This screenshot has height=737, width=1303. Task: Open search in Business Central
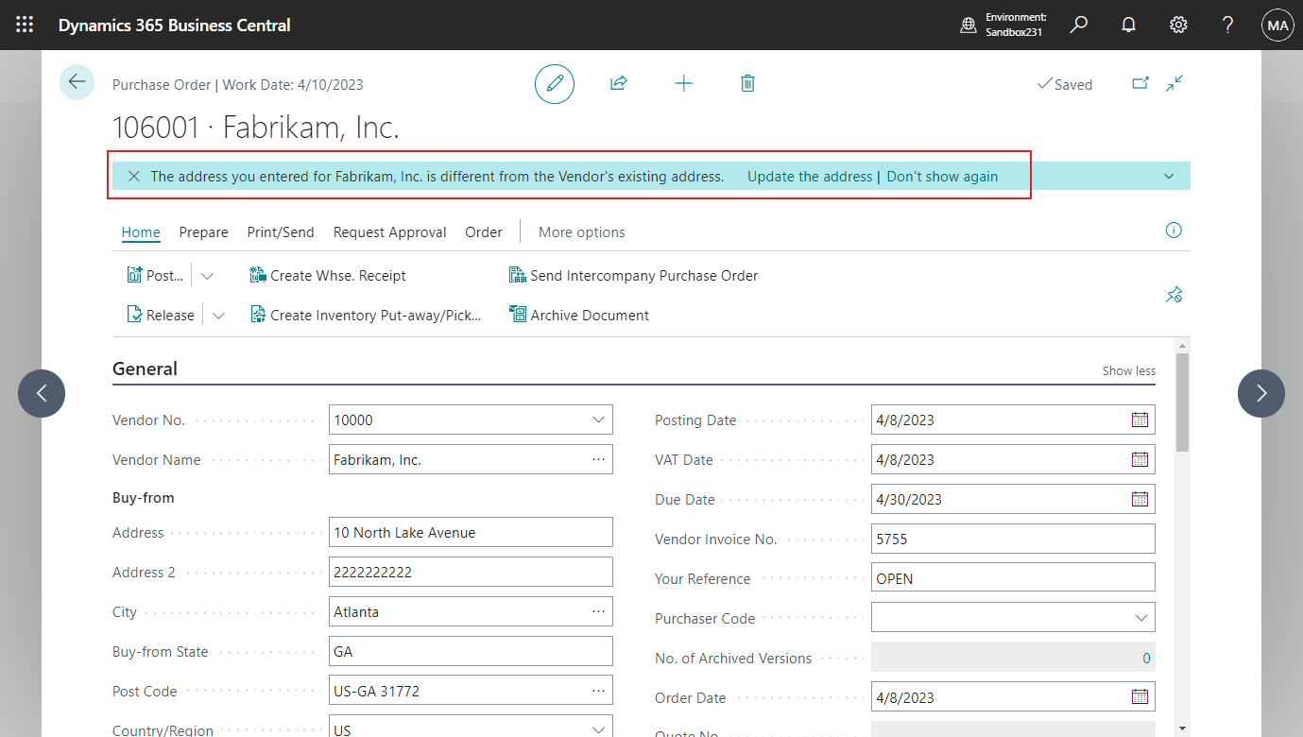click(1078, 25)
